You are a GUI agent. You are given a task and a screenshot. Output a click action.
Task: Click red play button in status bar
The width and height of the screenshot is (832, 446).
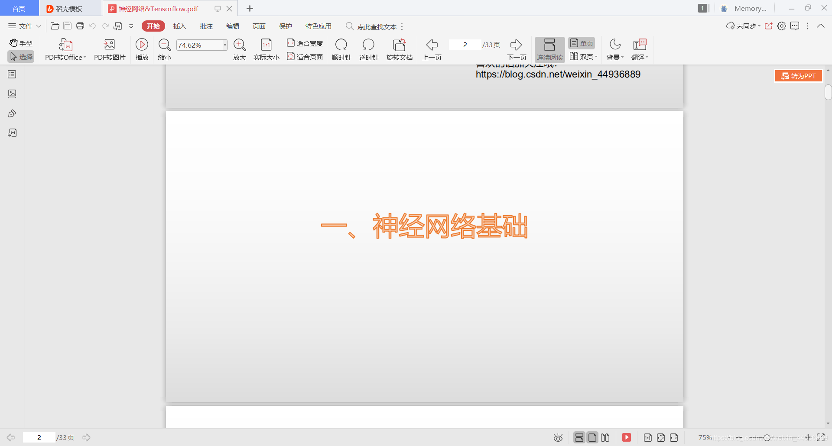click(x=627, y=437)
